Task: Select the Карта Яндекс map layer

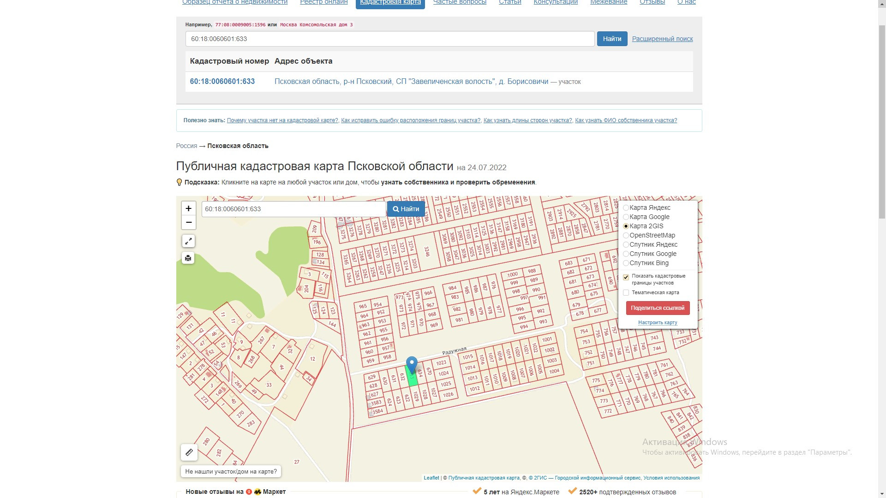Action: point(626,208)
